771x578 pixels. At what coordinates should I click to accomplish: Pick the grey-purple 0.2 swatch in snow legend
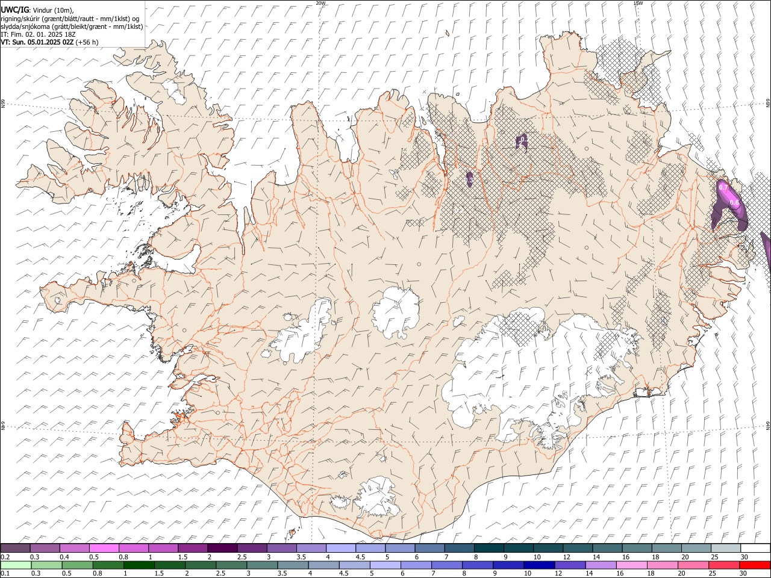point(16,548)
